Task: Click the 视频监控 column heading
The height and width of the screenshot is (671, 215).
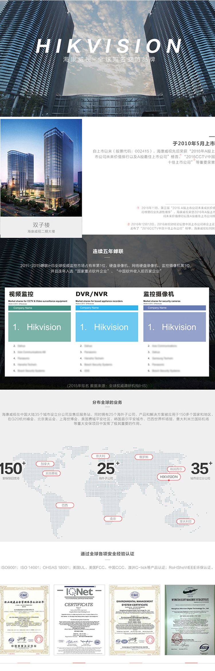Action: (21, 294)
